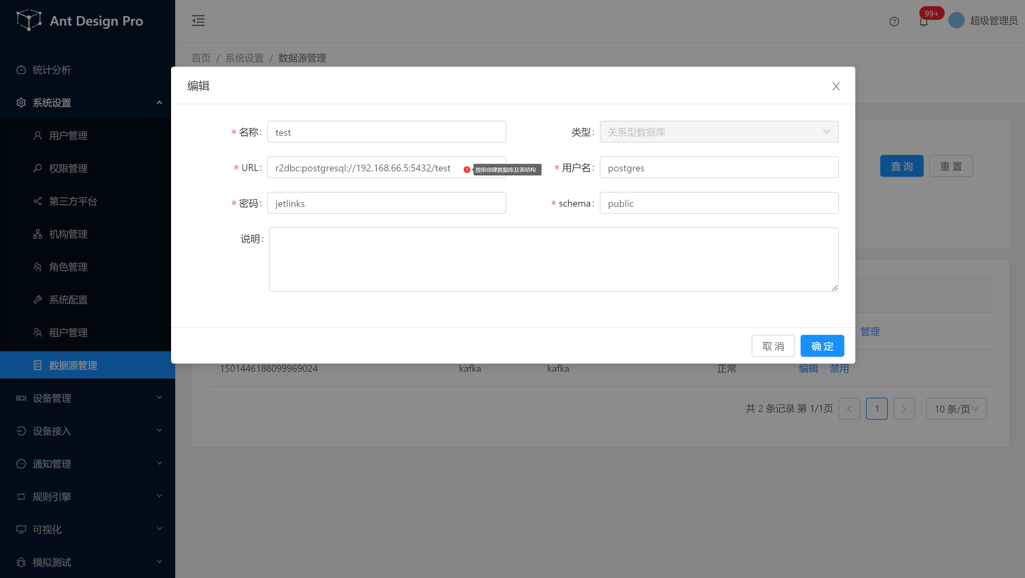
Task: Open help via the question mark icon
Action: tap(894, 22)
